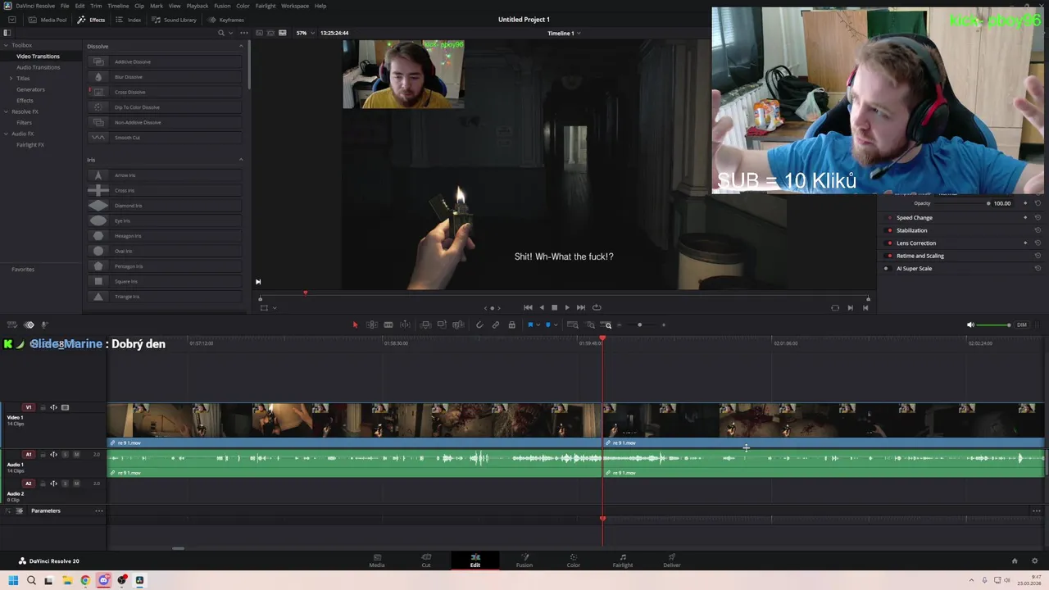Collapse the Dissolve transitions group

241,46
